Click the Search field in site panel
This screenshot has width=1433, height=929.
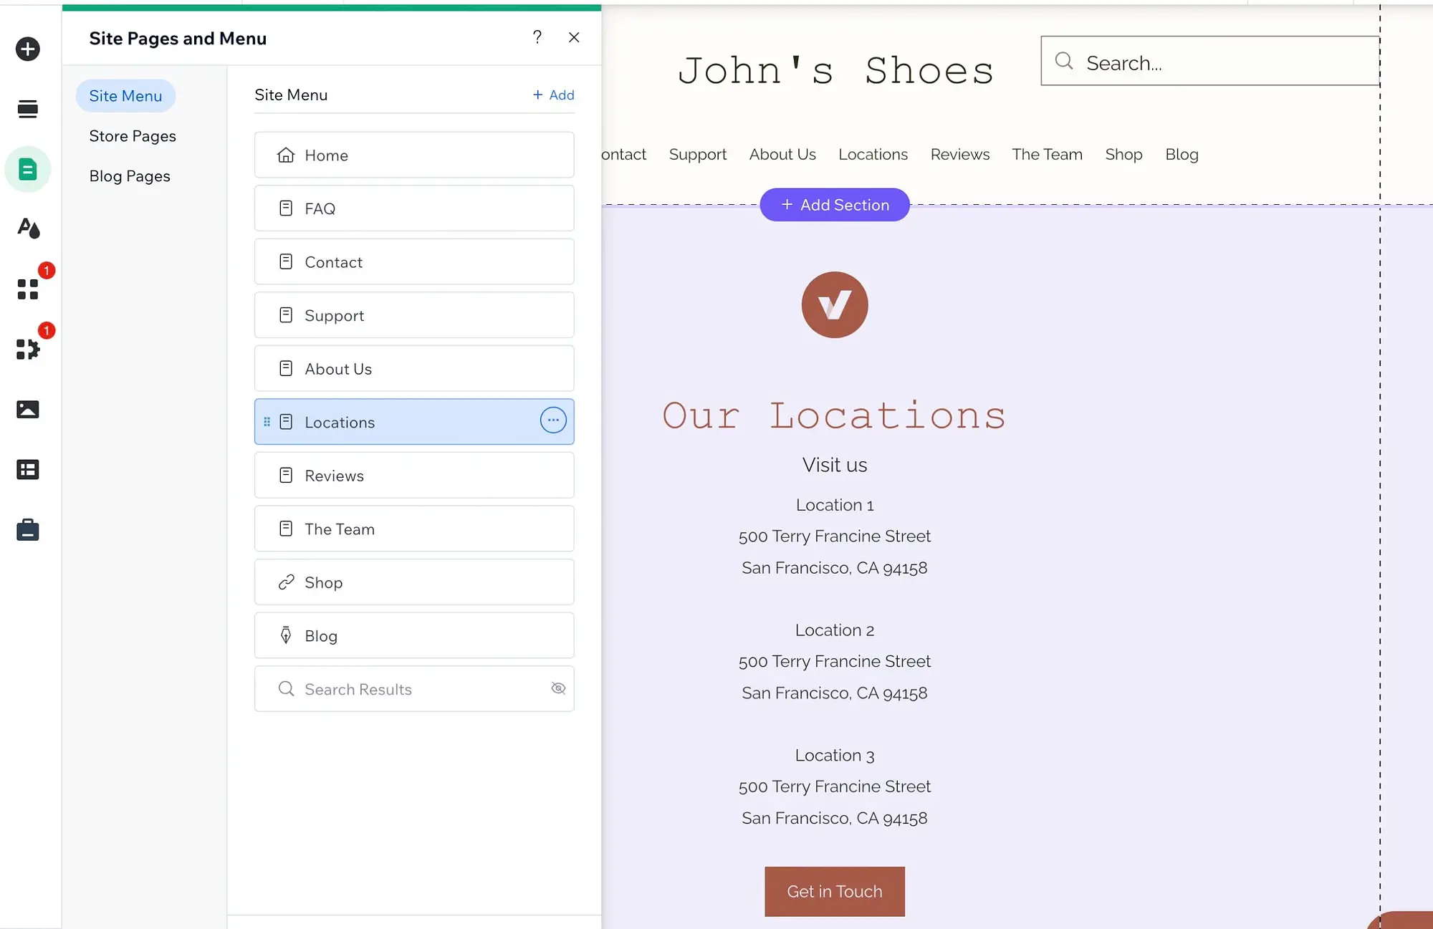click(x=415, y=689)
